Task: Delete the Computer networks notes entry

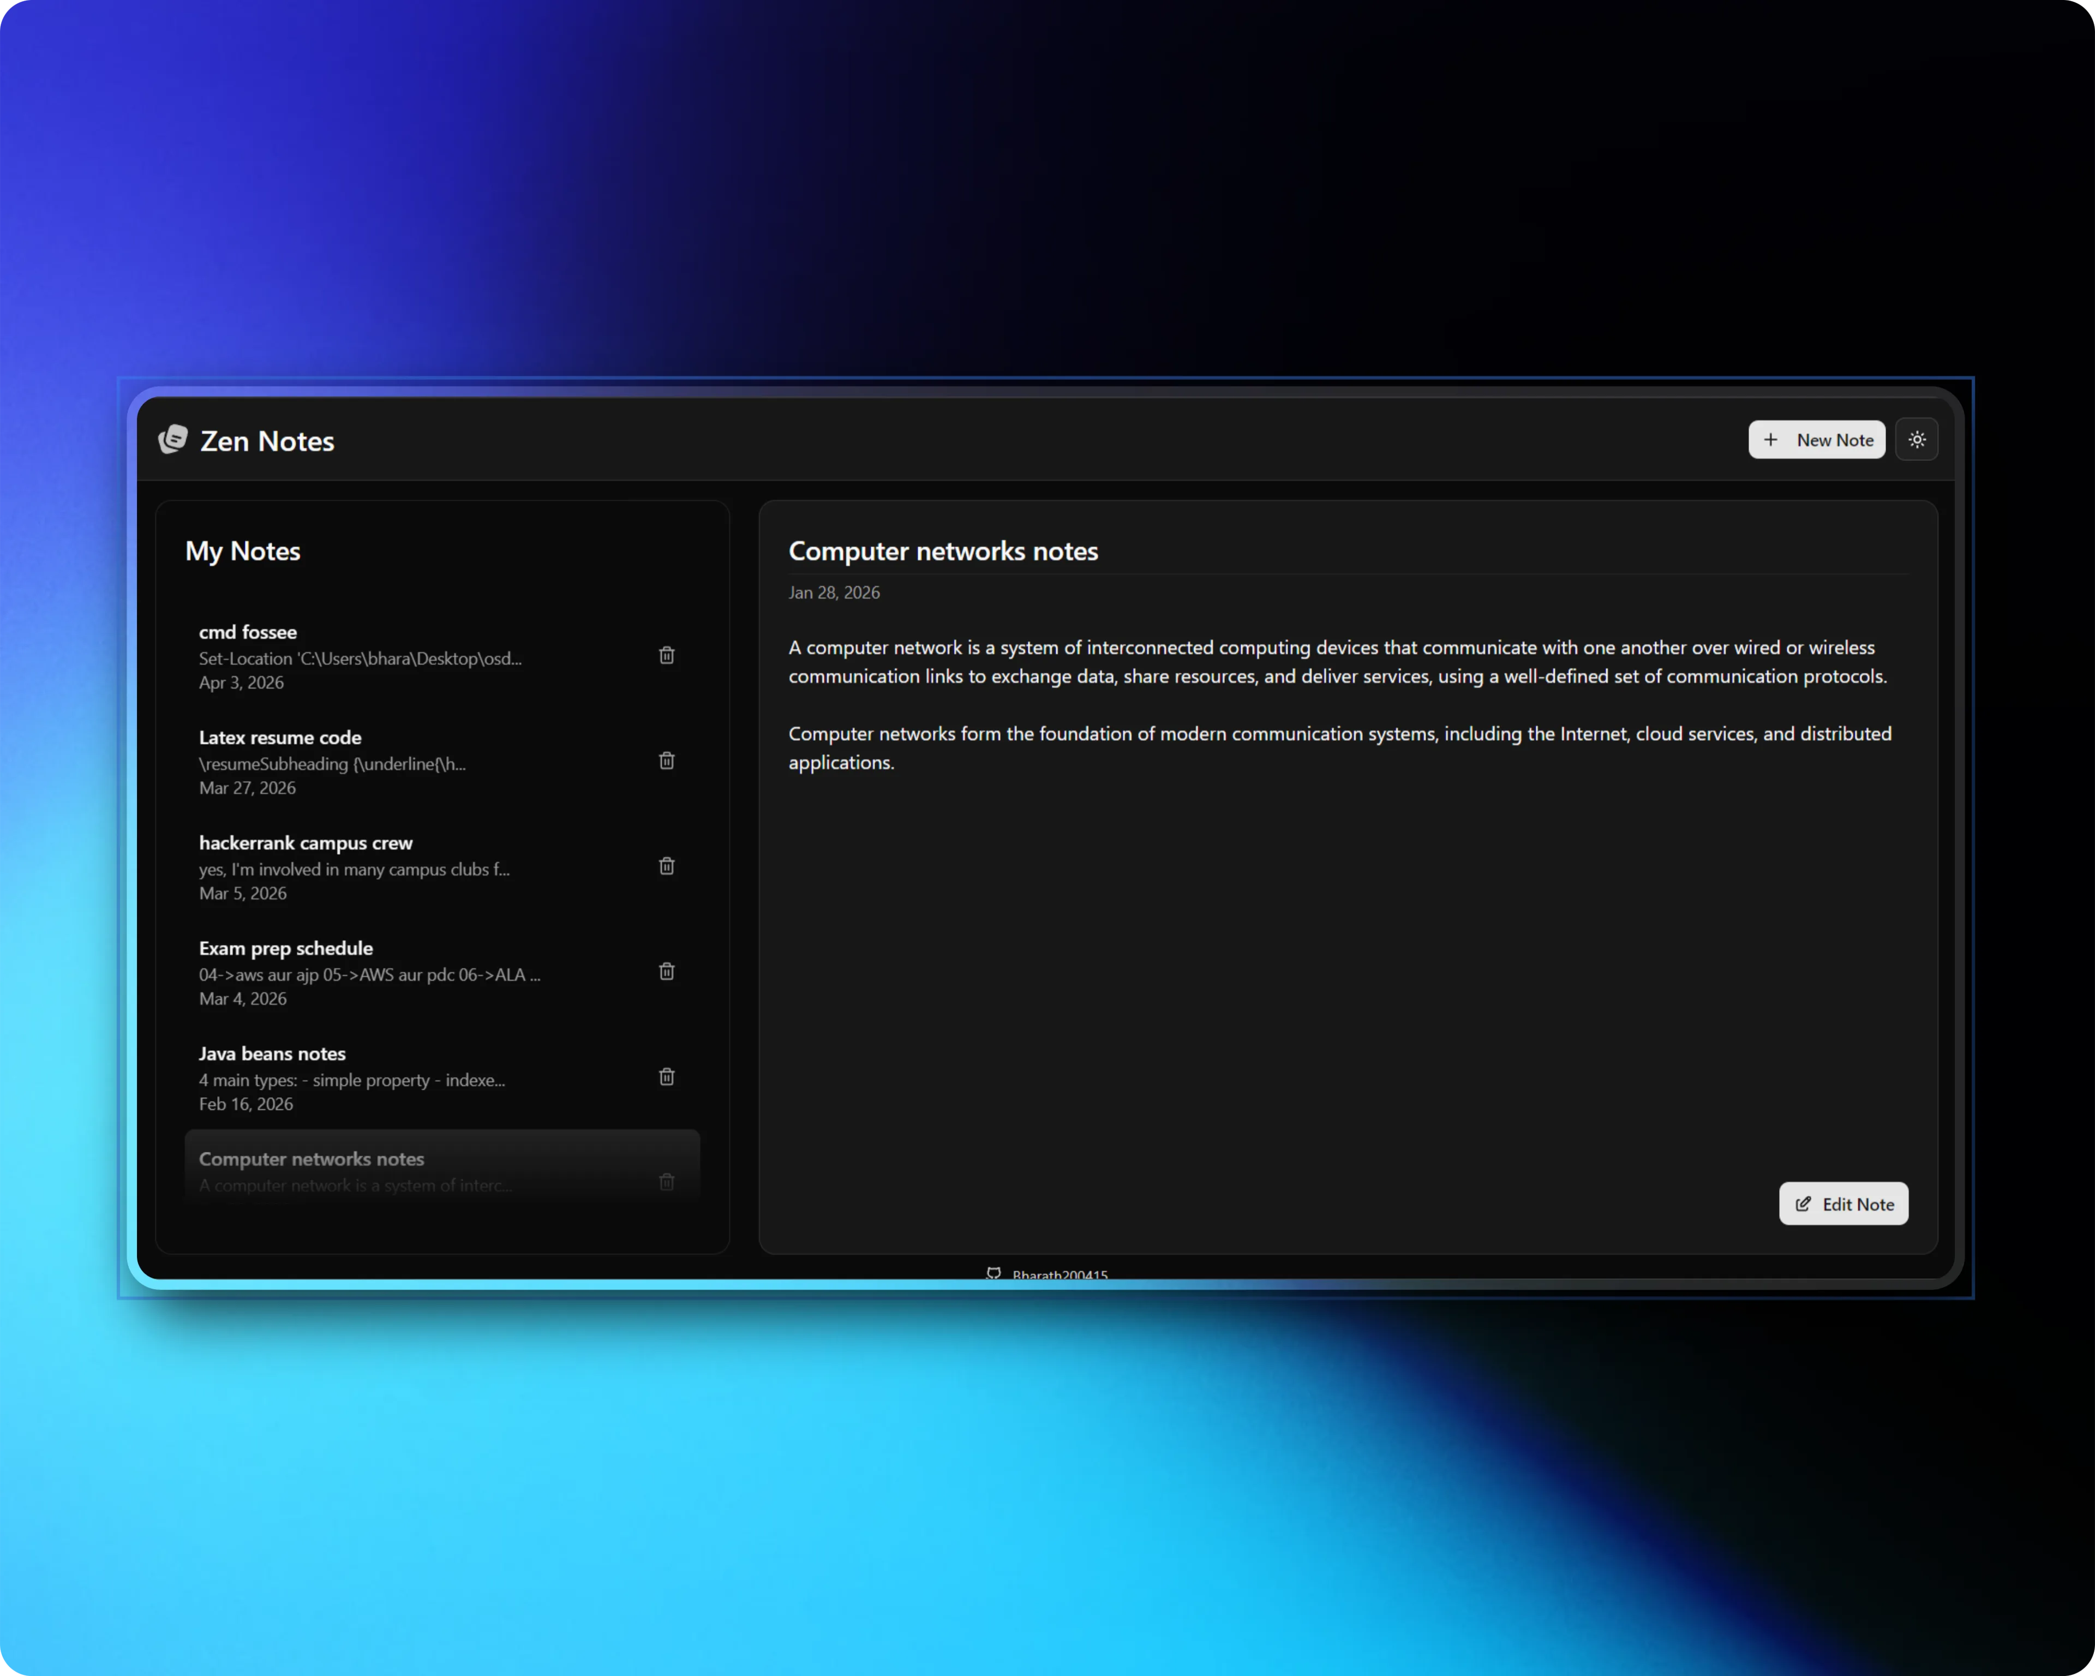Action: coord(667,1182)
